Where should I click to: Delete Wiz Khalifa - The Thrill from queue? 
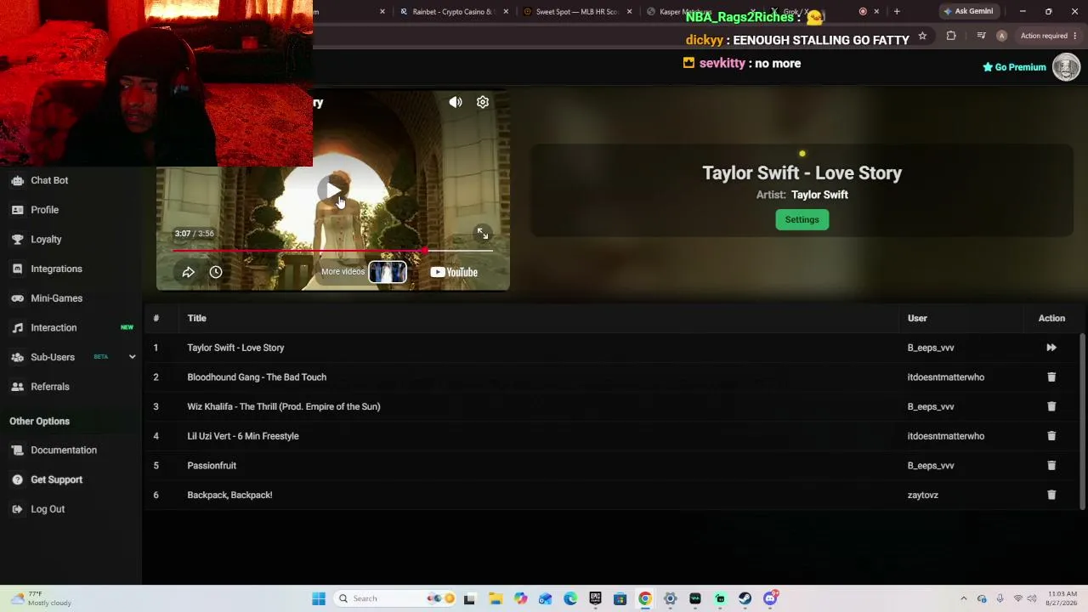1051,406
